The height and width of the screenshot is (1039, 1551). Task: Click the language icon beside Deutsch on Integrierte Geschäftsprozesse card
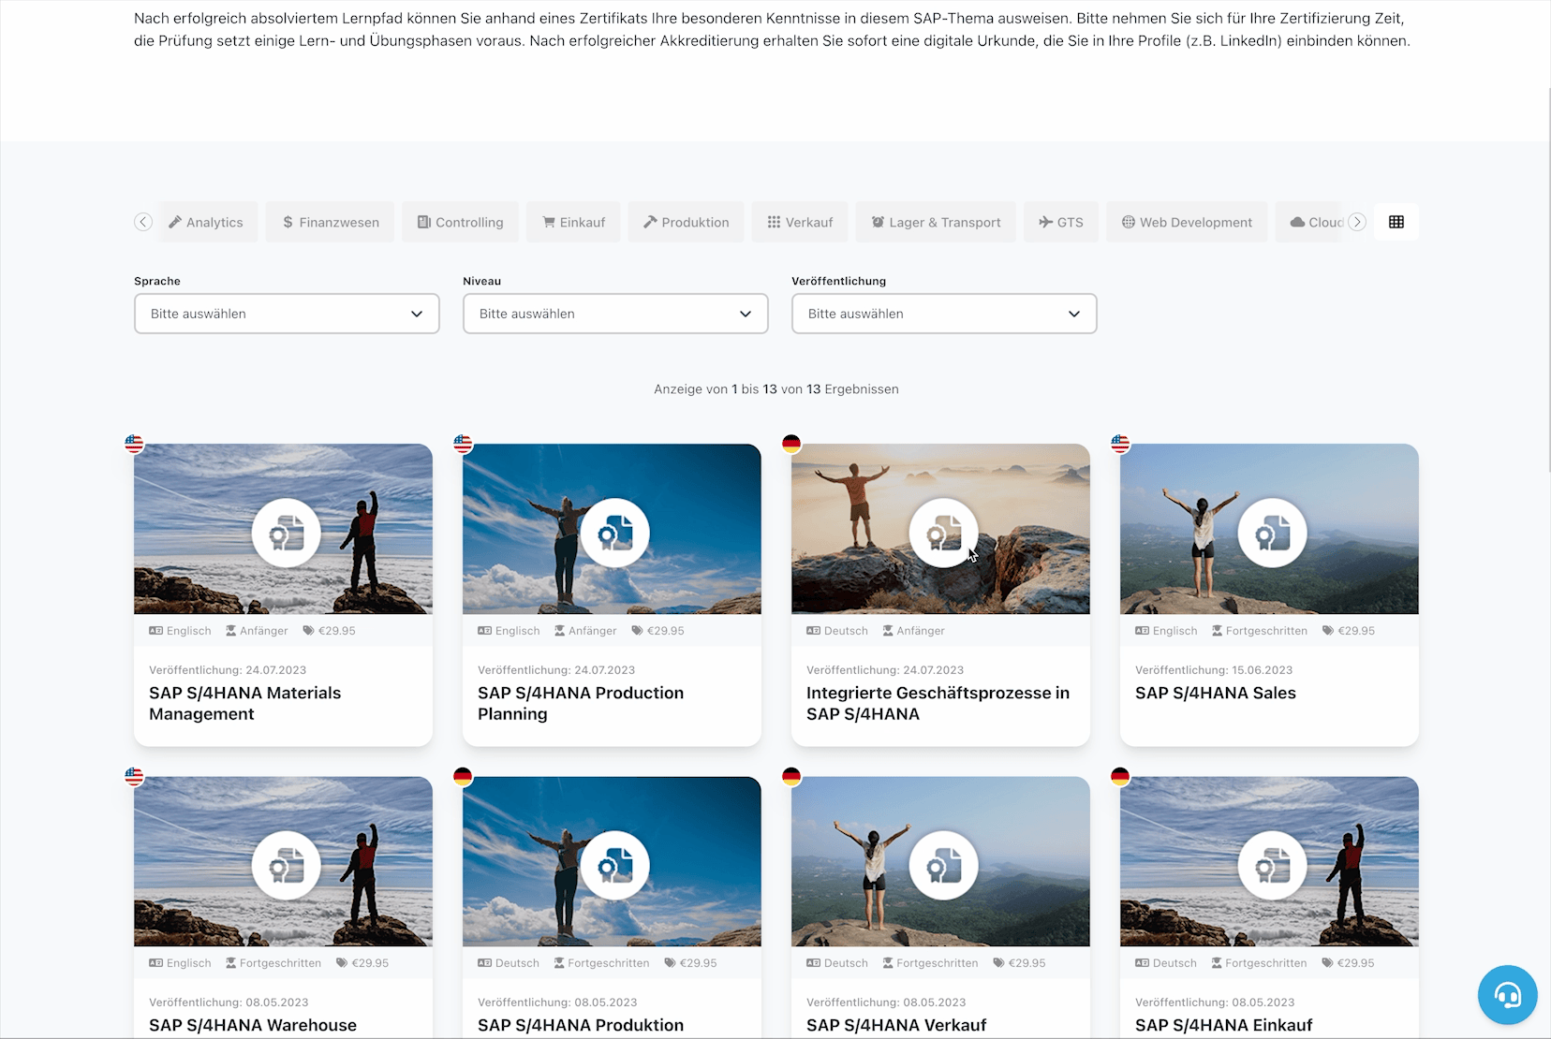tap(813, 631)
